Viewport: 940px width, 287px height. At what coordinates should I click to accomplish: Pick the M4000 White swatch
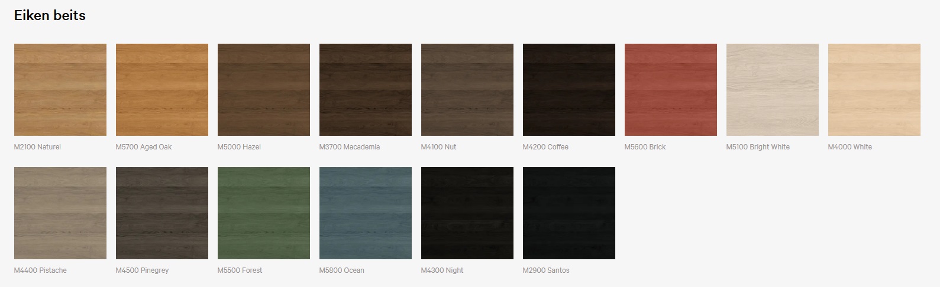pyautogui.click(x=874, y=90)
